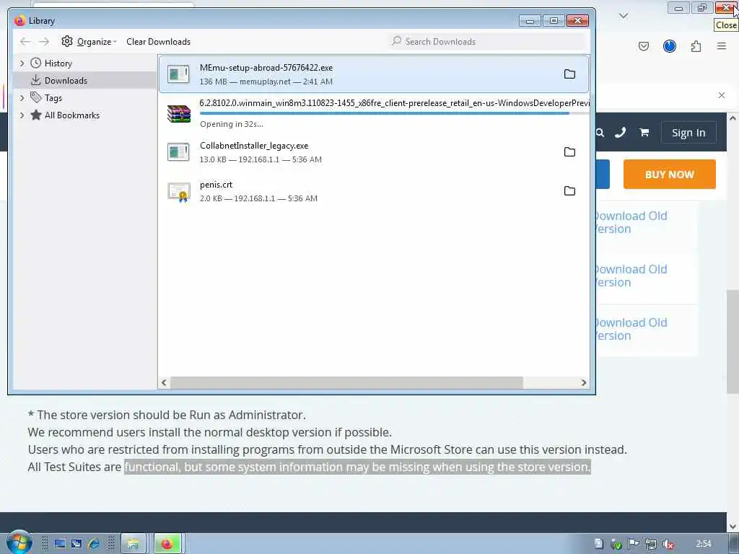Image resolution: width=739 pixels, height=554 pixels.
Task: Open the Firefox account profile icon
Action: [669, 46]
